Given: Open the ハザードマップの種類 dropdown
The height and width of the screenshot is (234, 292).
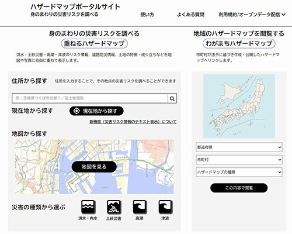Looking at the screenshot, I should pyautogui.click(x=239, y=172).
